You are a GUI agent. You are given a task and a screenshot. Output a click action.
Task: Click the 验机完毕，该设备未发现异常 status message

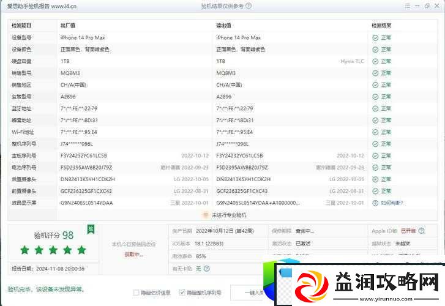pos(46,289)
